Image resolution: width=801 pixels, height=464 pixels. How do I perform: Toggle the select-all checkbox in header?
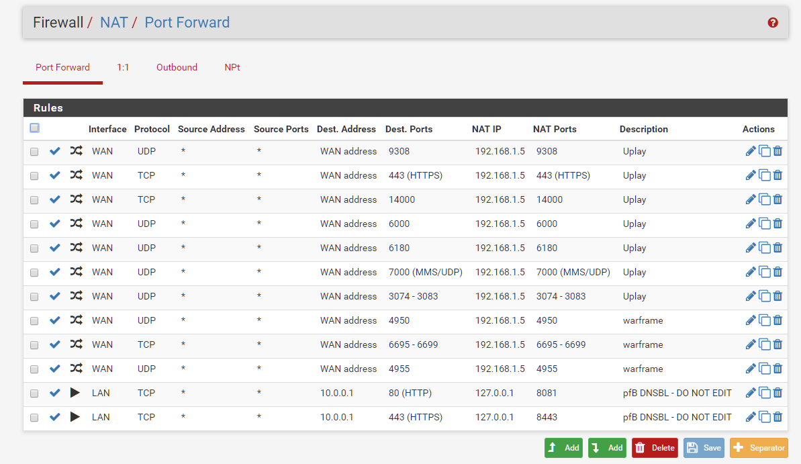tap(35, 128)
